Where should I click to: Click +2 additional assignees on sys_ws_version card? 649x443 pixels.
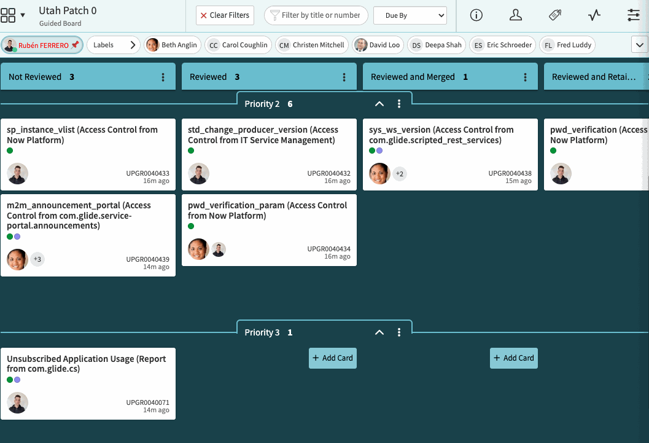pos(400,174)
